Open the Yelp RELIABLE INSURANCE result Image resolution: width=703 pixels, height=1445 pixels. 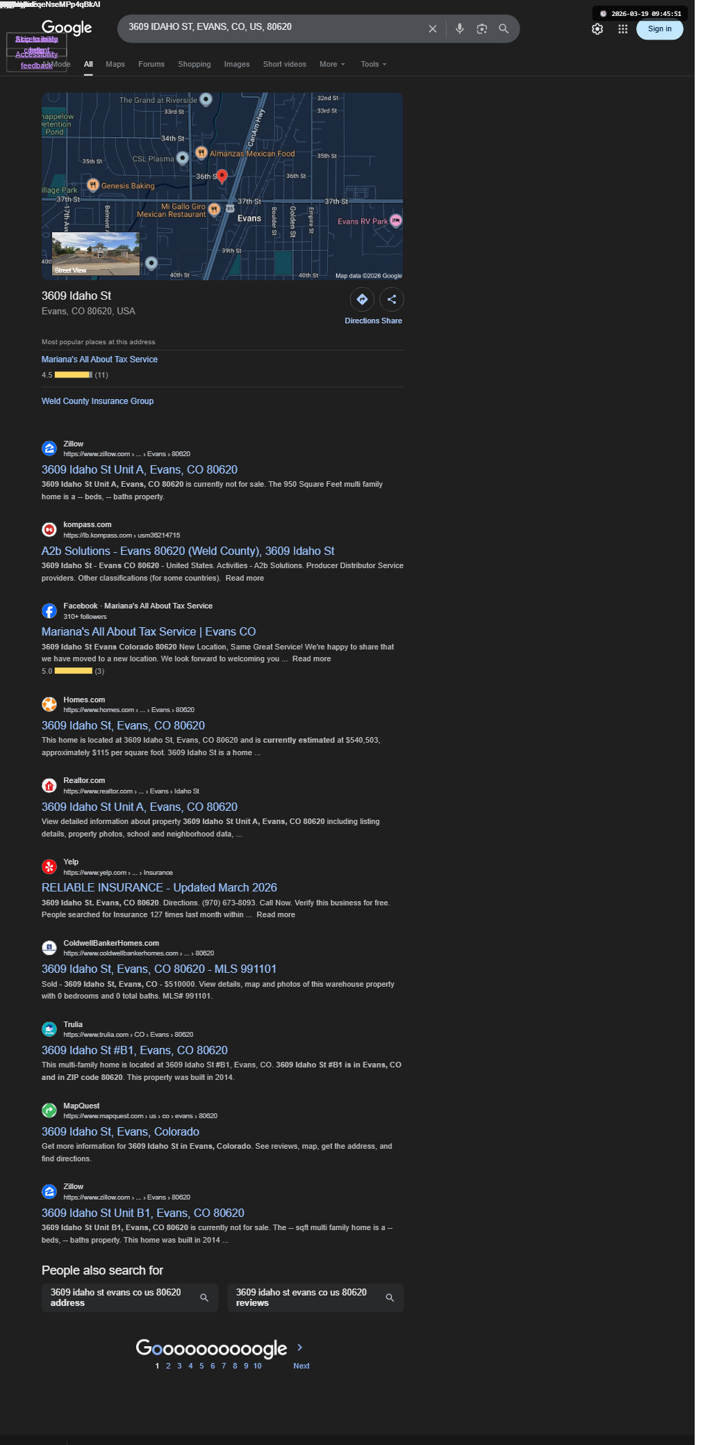pyautogui.click(x=159, y=887)
